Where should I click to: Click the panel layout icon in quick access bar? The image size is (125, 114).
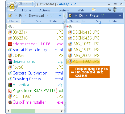point(20,4)
